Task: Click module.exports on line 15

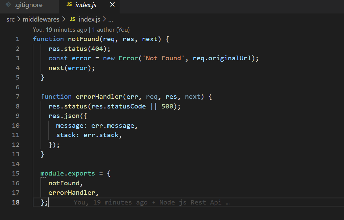Action: 68,174
